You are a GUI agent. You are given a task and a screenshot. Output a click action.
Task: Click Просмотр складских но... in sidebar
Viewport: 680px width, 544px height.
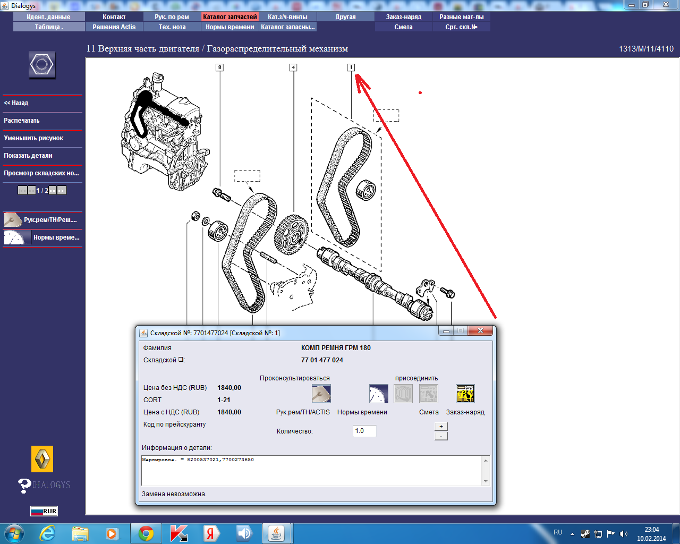tap(42, 173)
